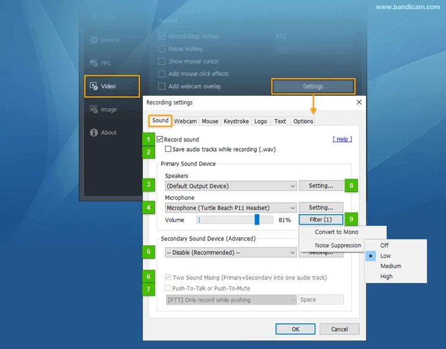
Task: Click the F12 hotkey field in main window
Action: [313, 37]
